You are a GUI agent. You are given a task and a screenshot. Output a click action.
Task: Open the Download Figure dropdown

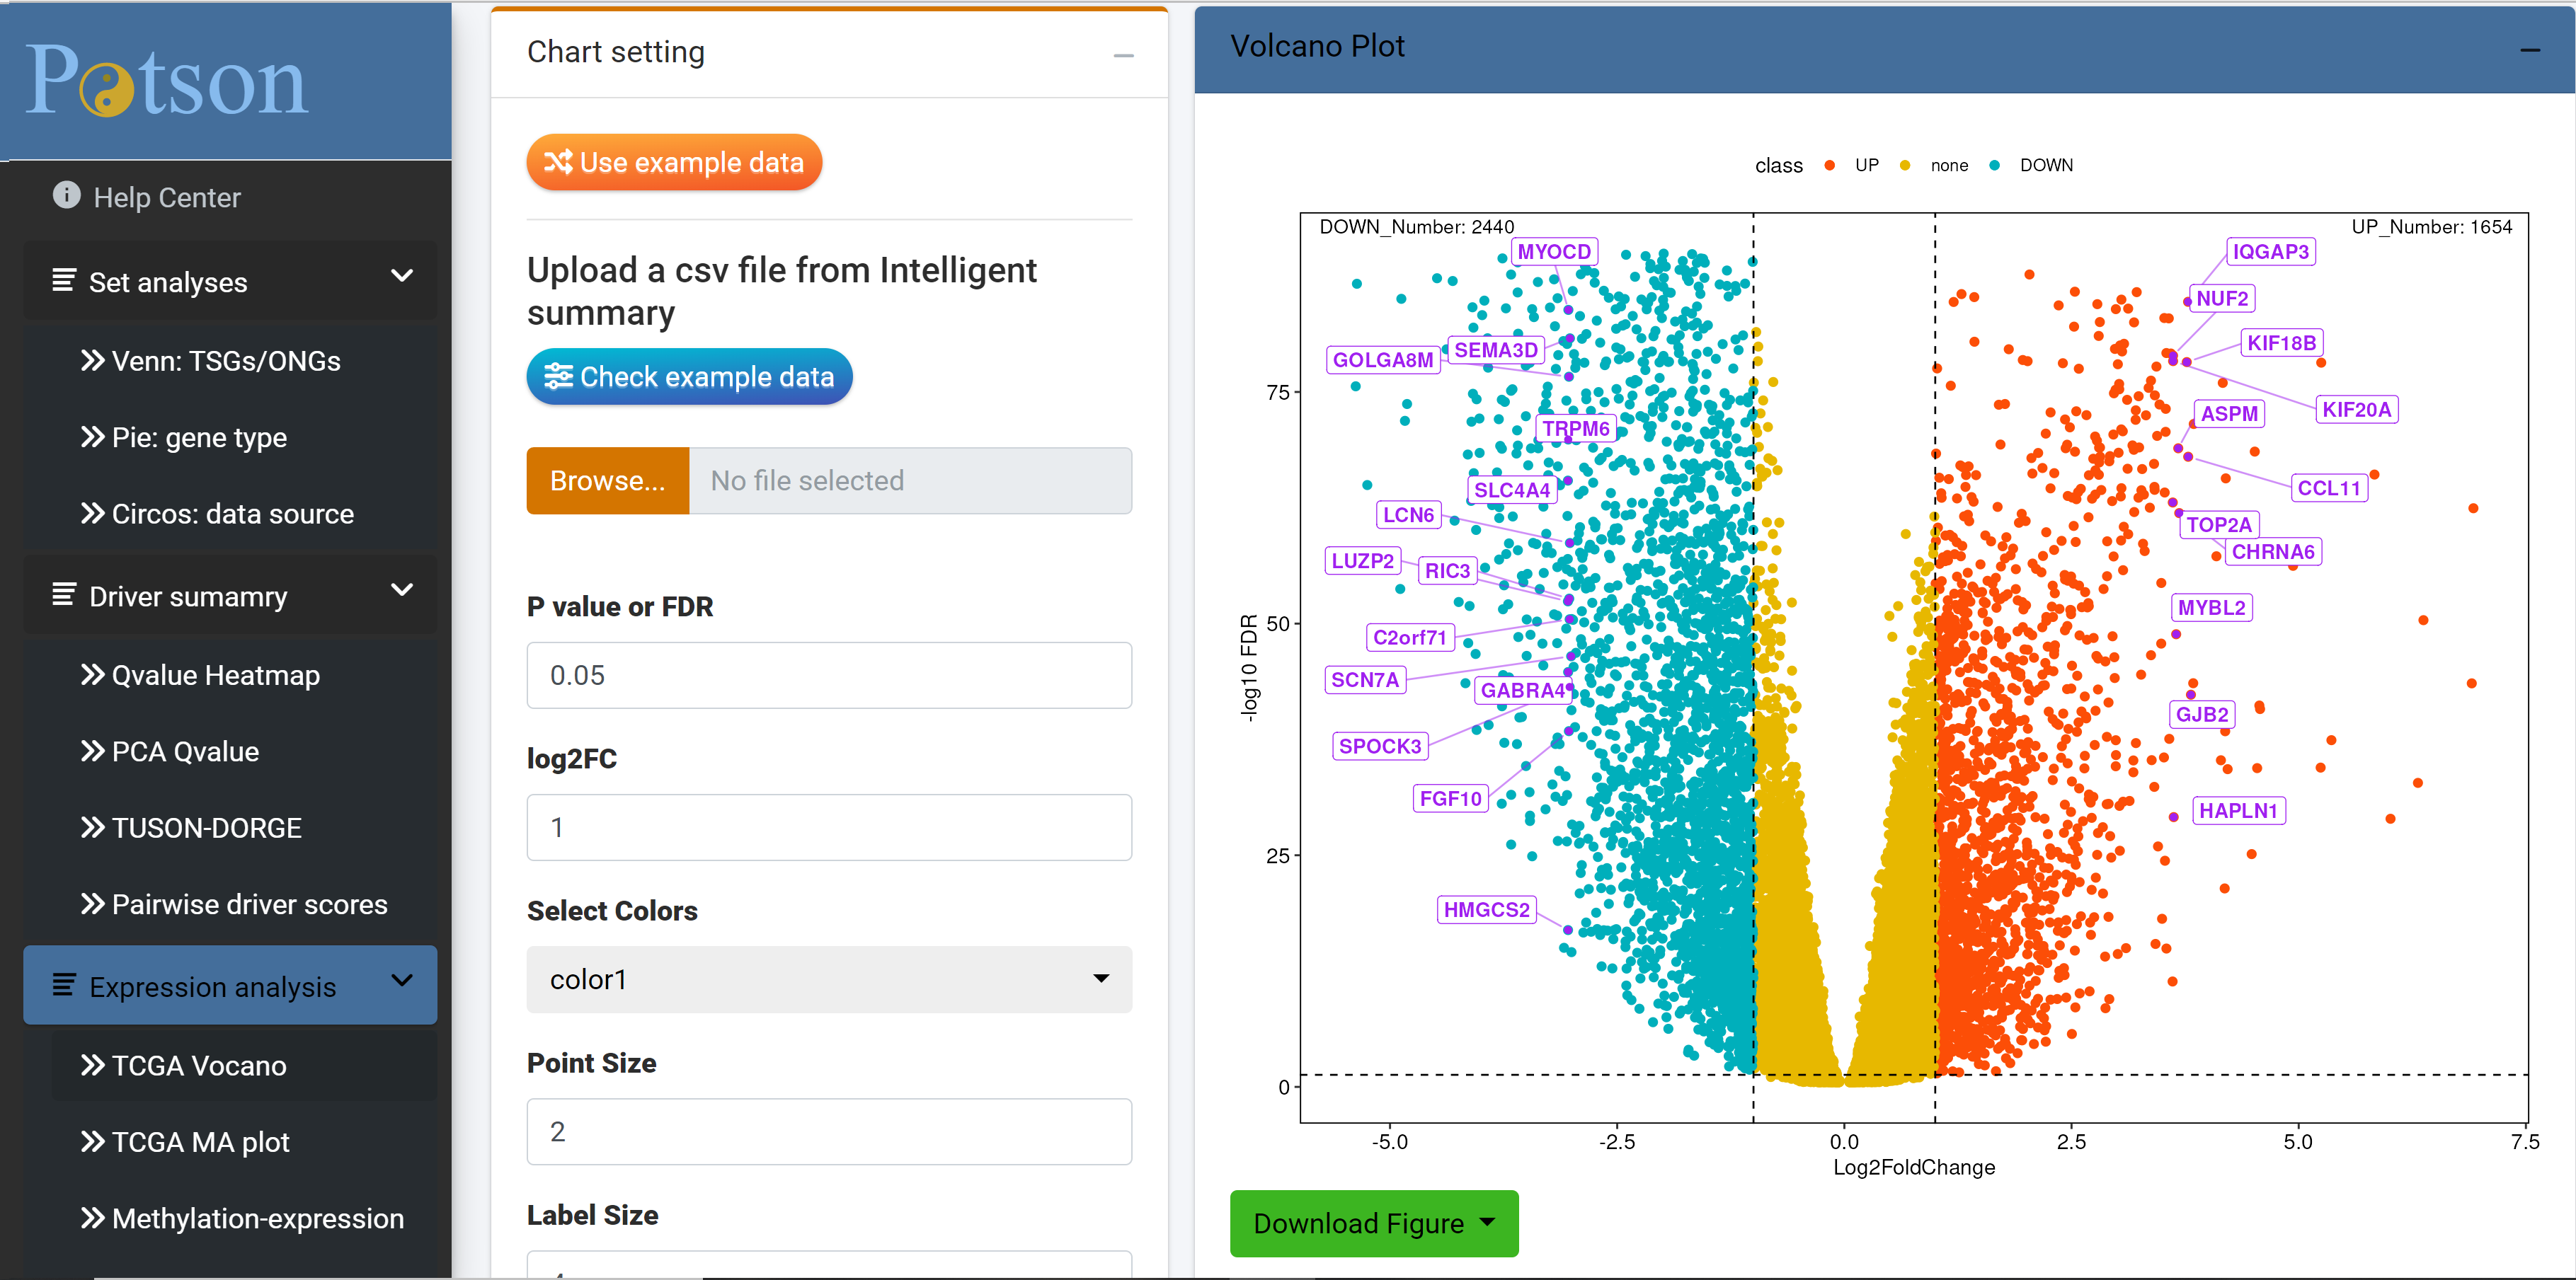[1373, 1223]
